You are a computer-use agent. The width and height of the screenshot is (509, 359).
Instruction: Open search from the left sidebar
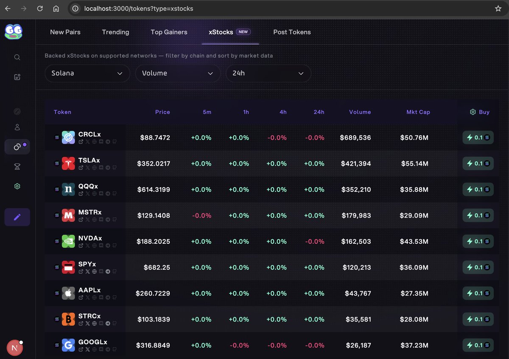pyautogui.click(x=17, y=57)
